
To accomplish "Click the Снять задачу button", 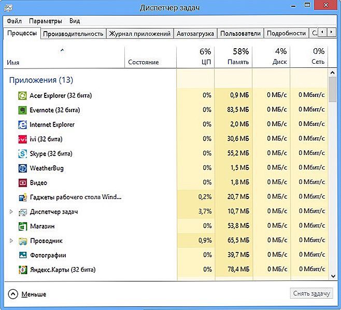I will [x=311, y=293].
